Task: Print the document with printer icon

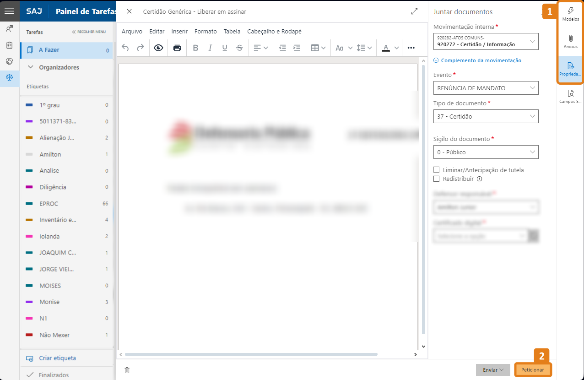Action: [x=178, y=48]
